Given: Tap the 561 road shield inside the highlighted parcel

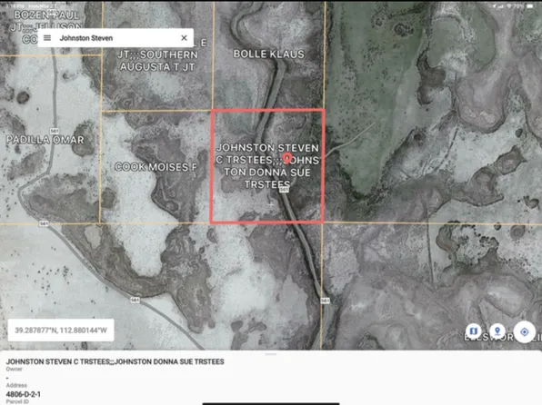Looking at the screenshot, I should pos(284,189).
